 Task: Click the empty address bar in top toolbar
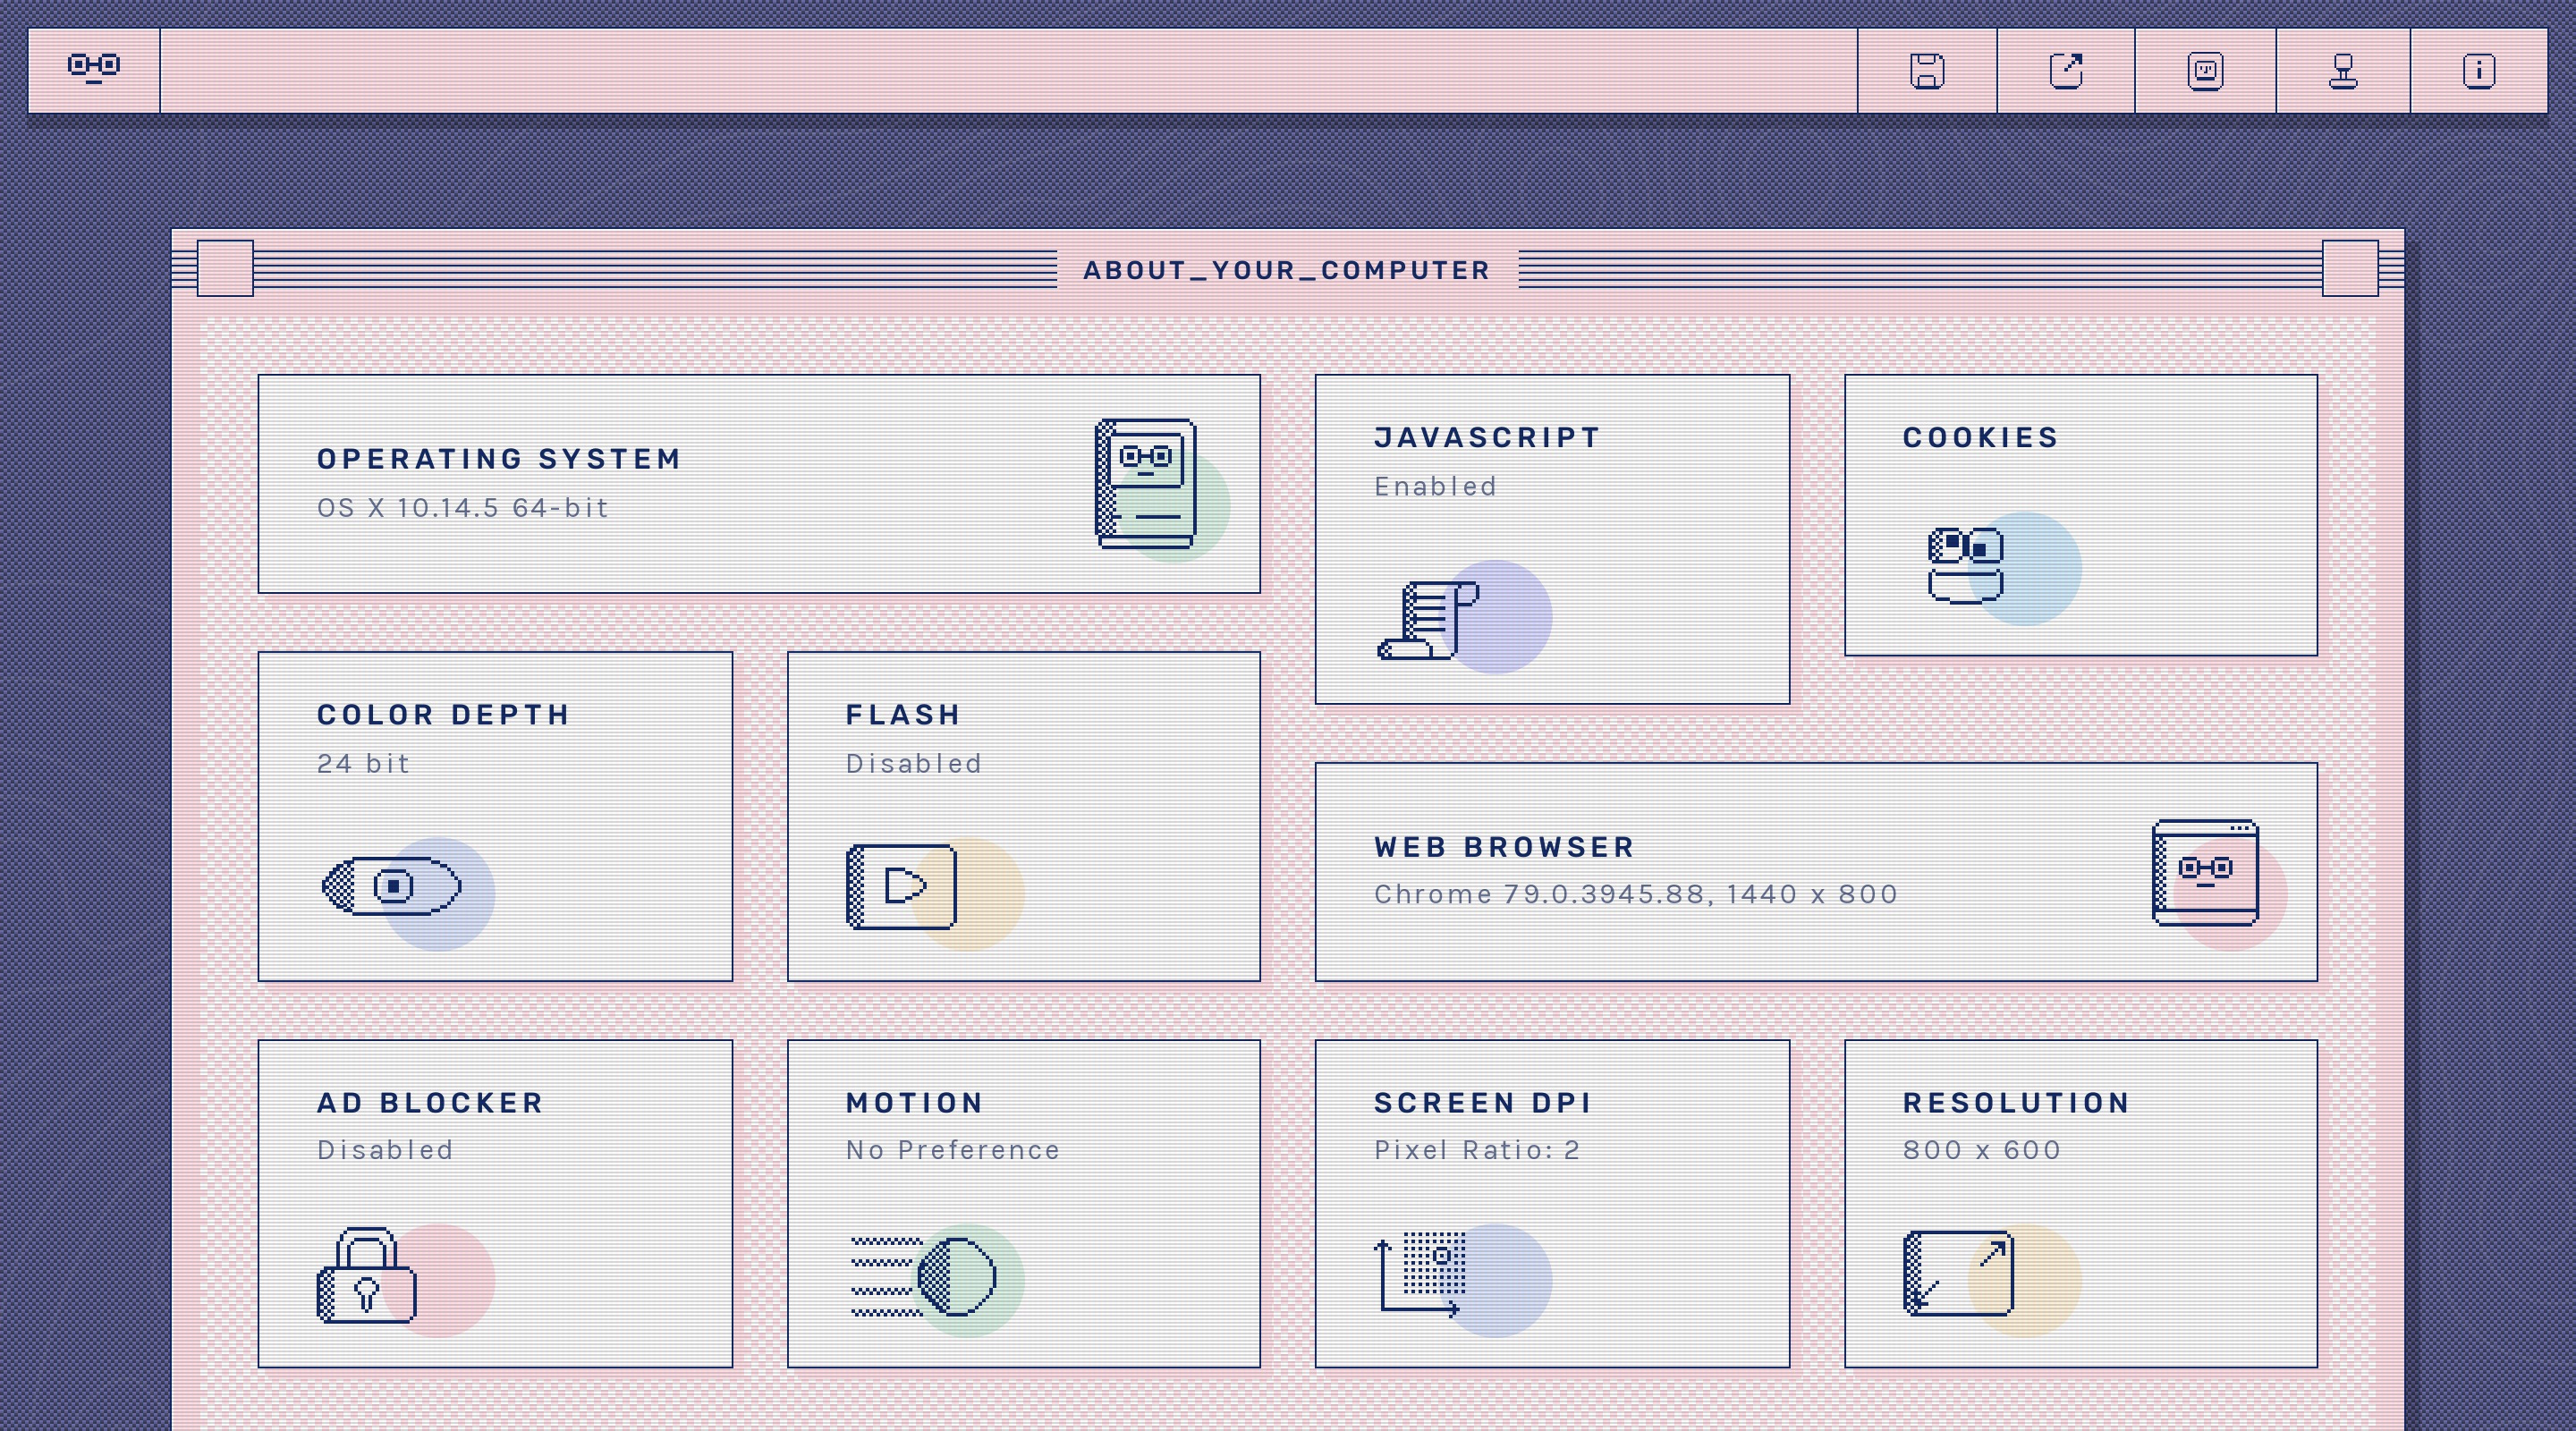1008,71
